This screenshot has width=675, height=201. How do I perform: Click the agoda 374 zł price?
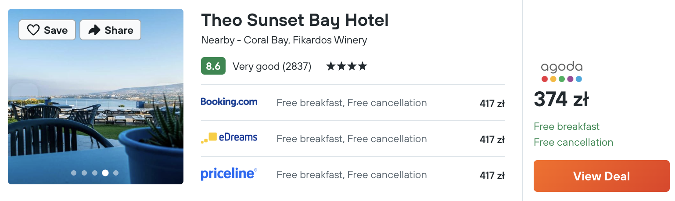pyautogui.click(x=561, y=99)
